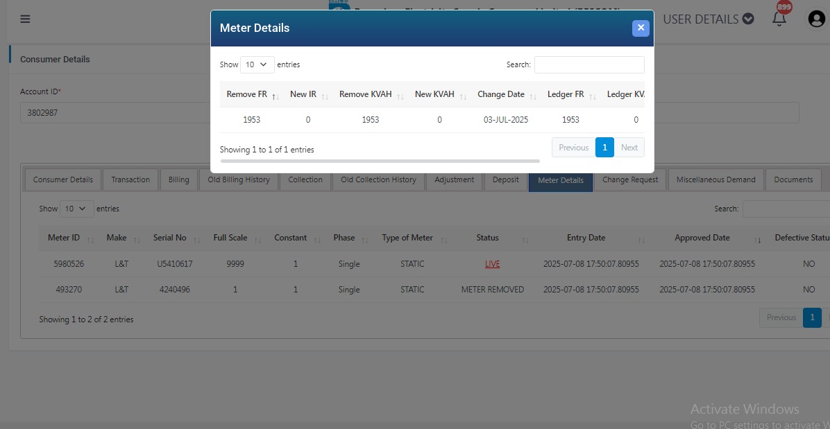
Task: Click the Consumer Details section heading
Action: [55, 59]
